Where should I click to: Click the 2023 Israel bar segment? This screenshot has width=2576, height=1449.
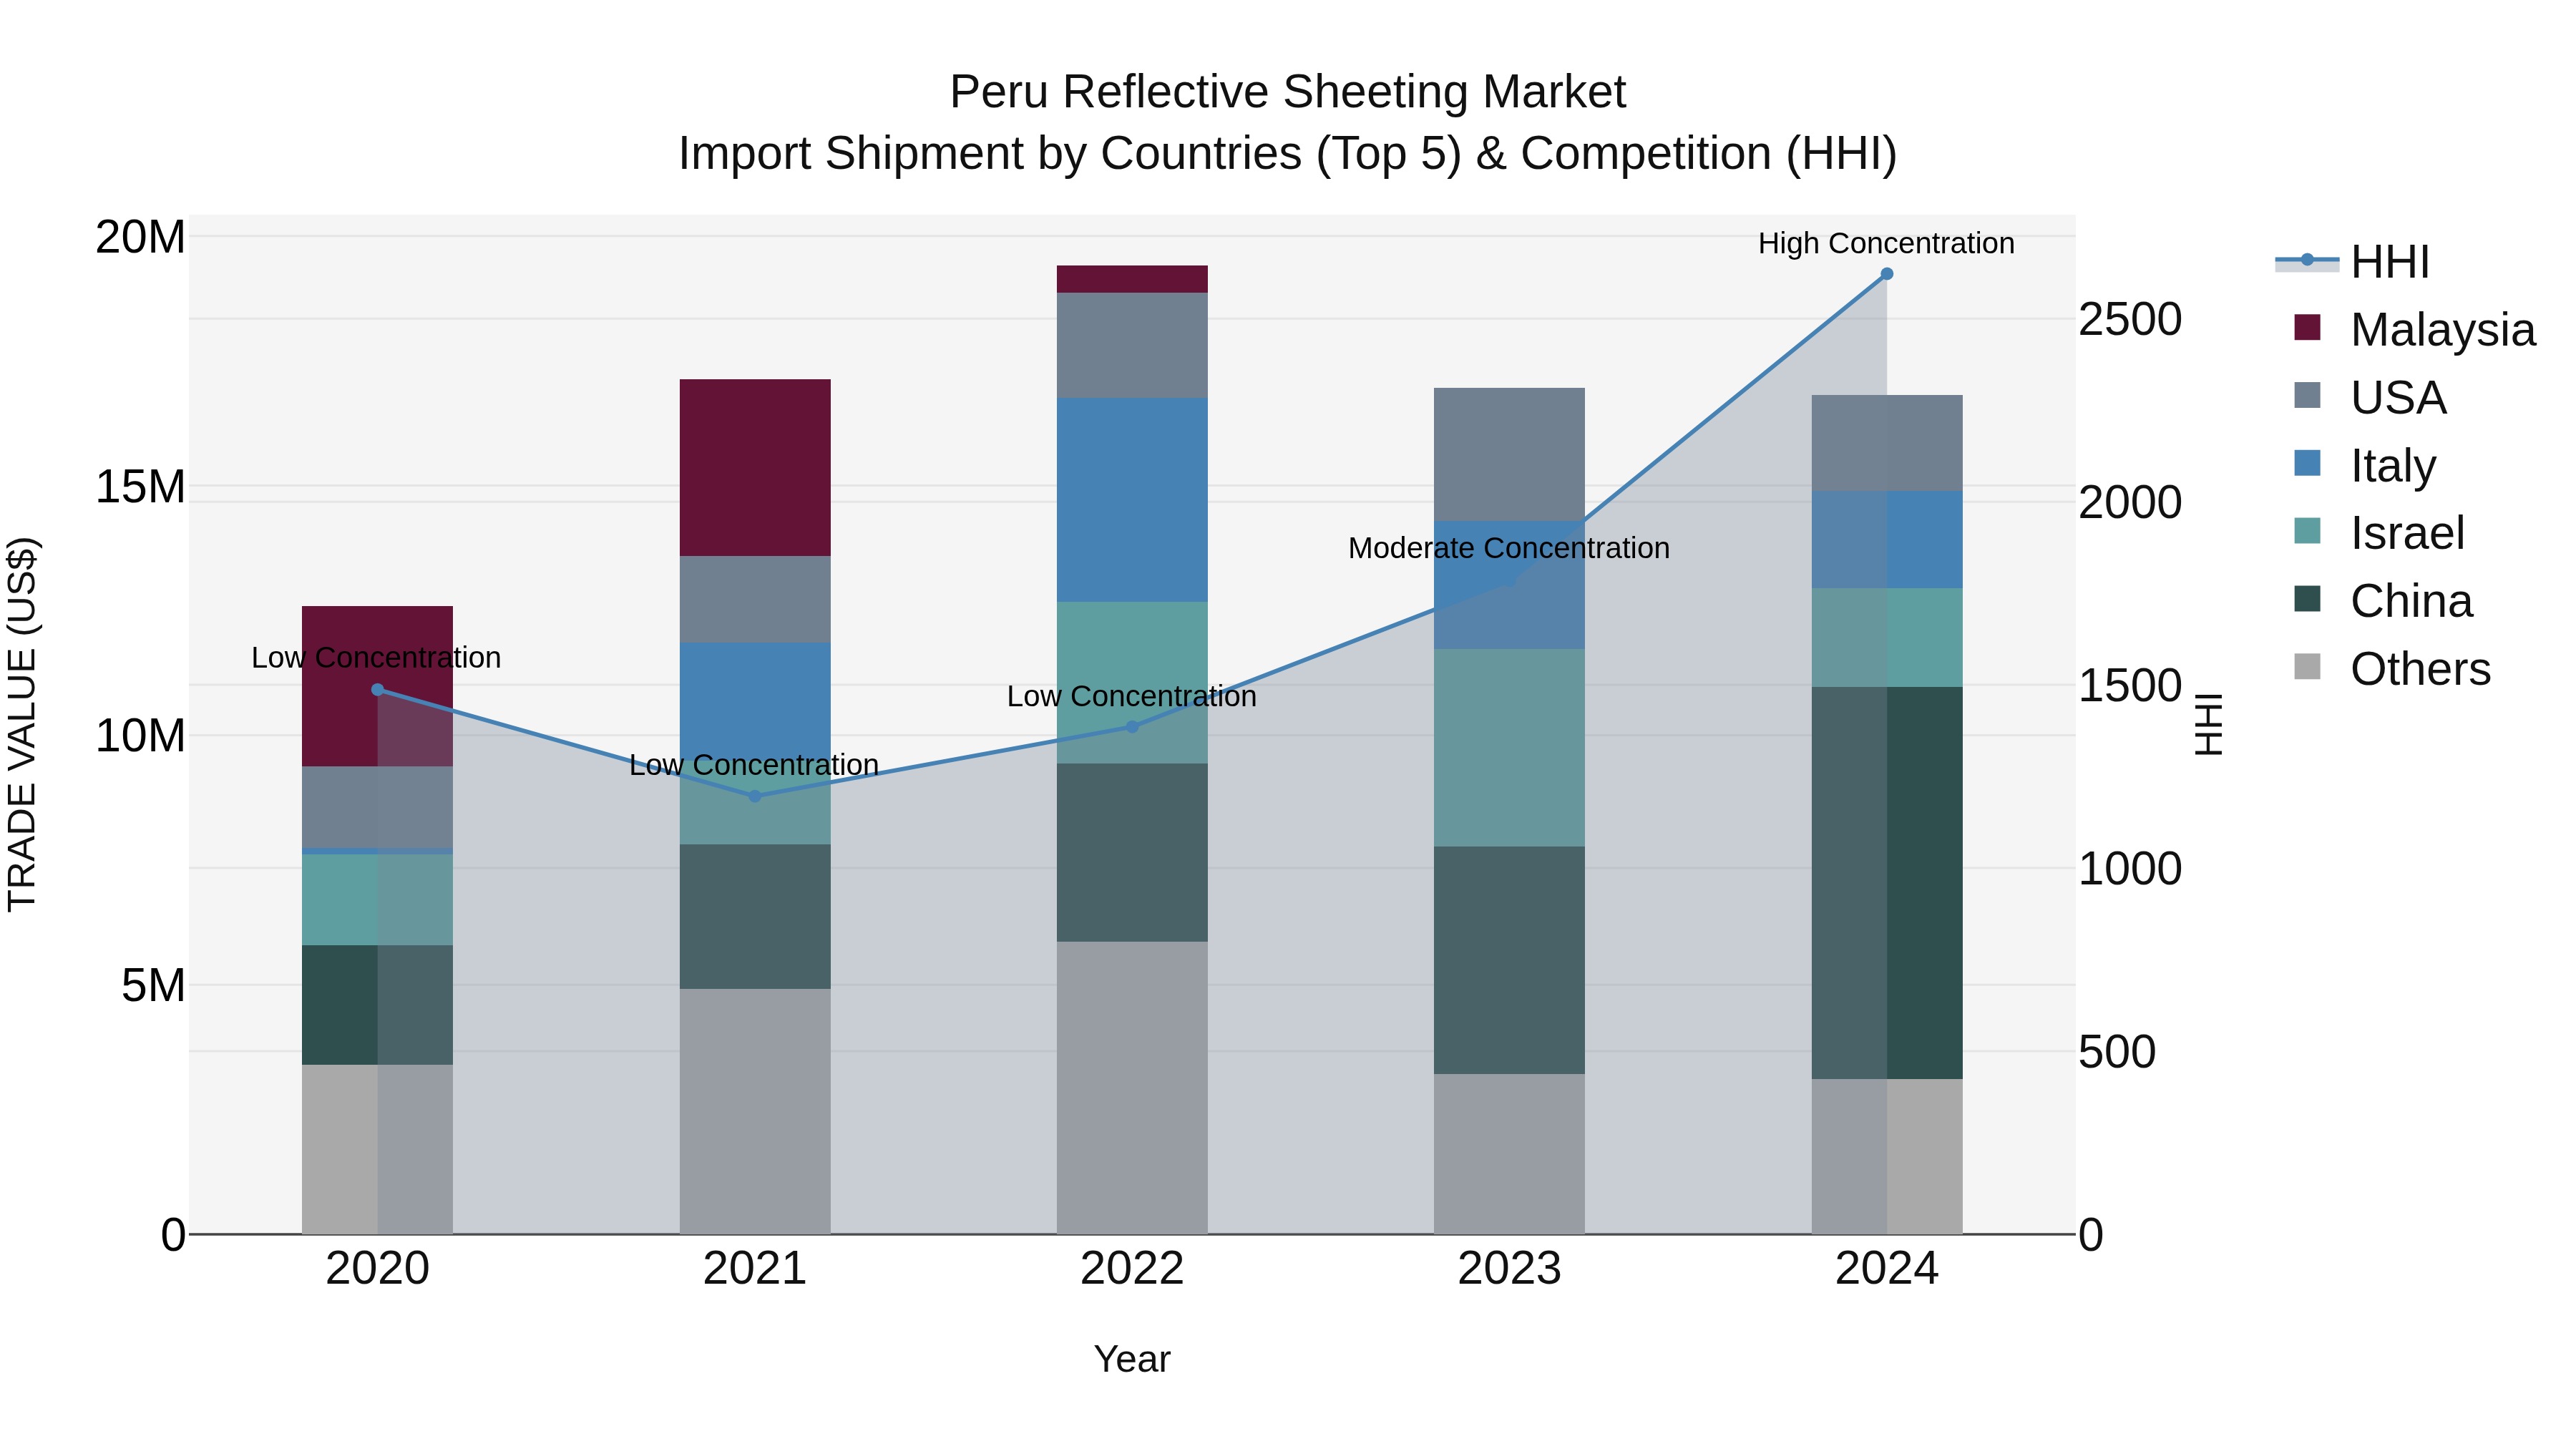1509,748
